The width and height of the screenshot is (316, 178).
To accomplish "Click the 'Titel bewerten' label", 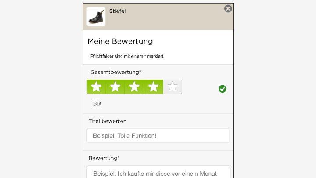I will coord(108,121).
